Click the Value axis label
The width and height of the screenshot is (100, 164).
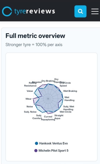[30, 91]
